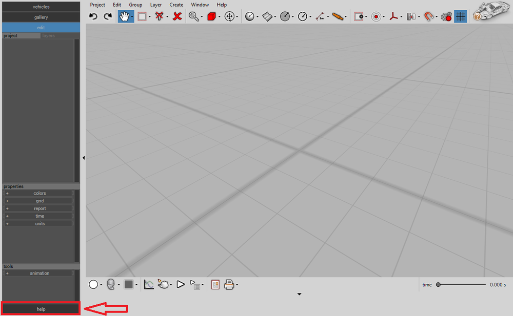The height and width of the screenshot is (316, 513).
Task: Click the edit panel button
Action: [x=41, y=28]
